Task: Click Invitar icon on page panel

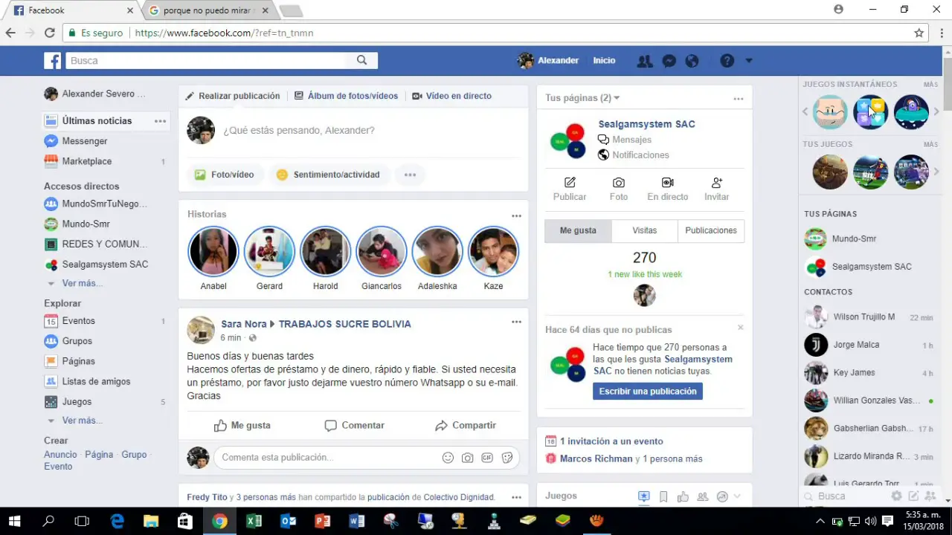Action: click(717, 183)
